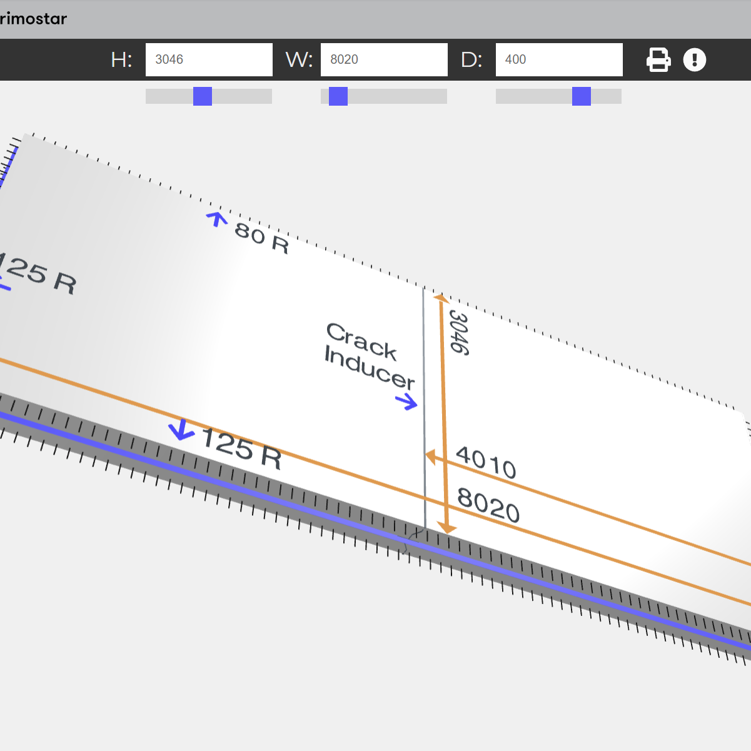The height and width of the screenshot is (751, 751).
Task: Select the width input showing 8020
Action: [x=384, y=59]
